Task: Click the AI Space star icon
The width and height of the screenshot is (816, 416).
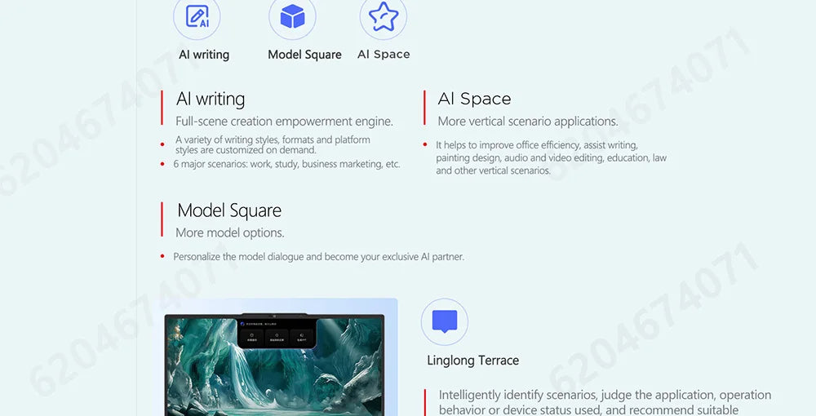Action: [x=384, y=16]
